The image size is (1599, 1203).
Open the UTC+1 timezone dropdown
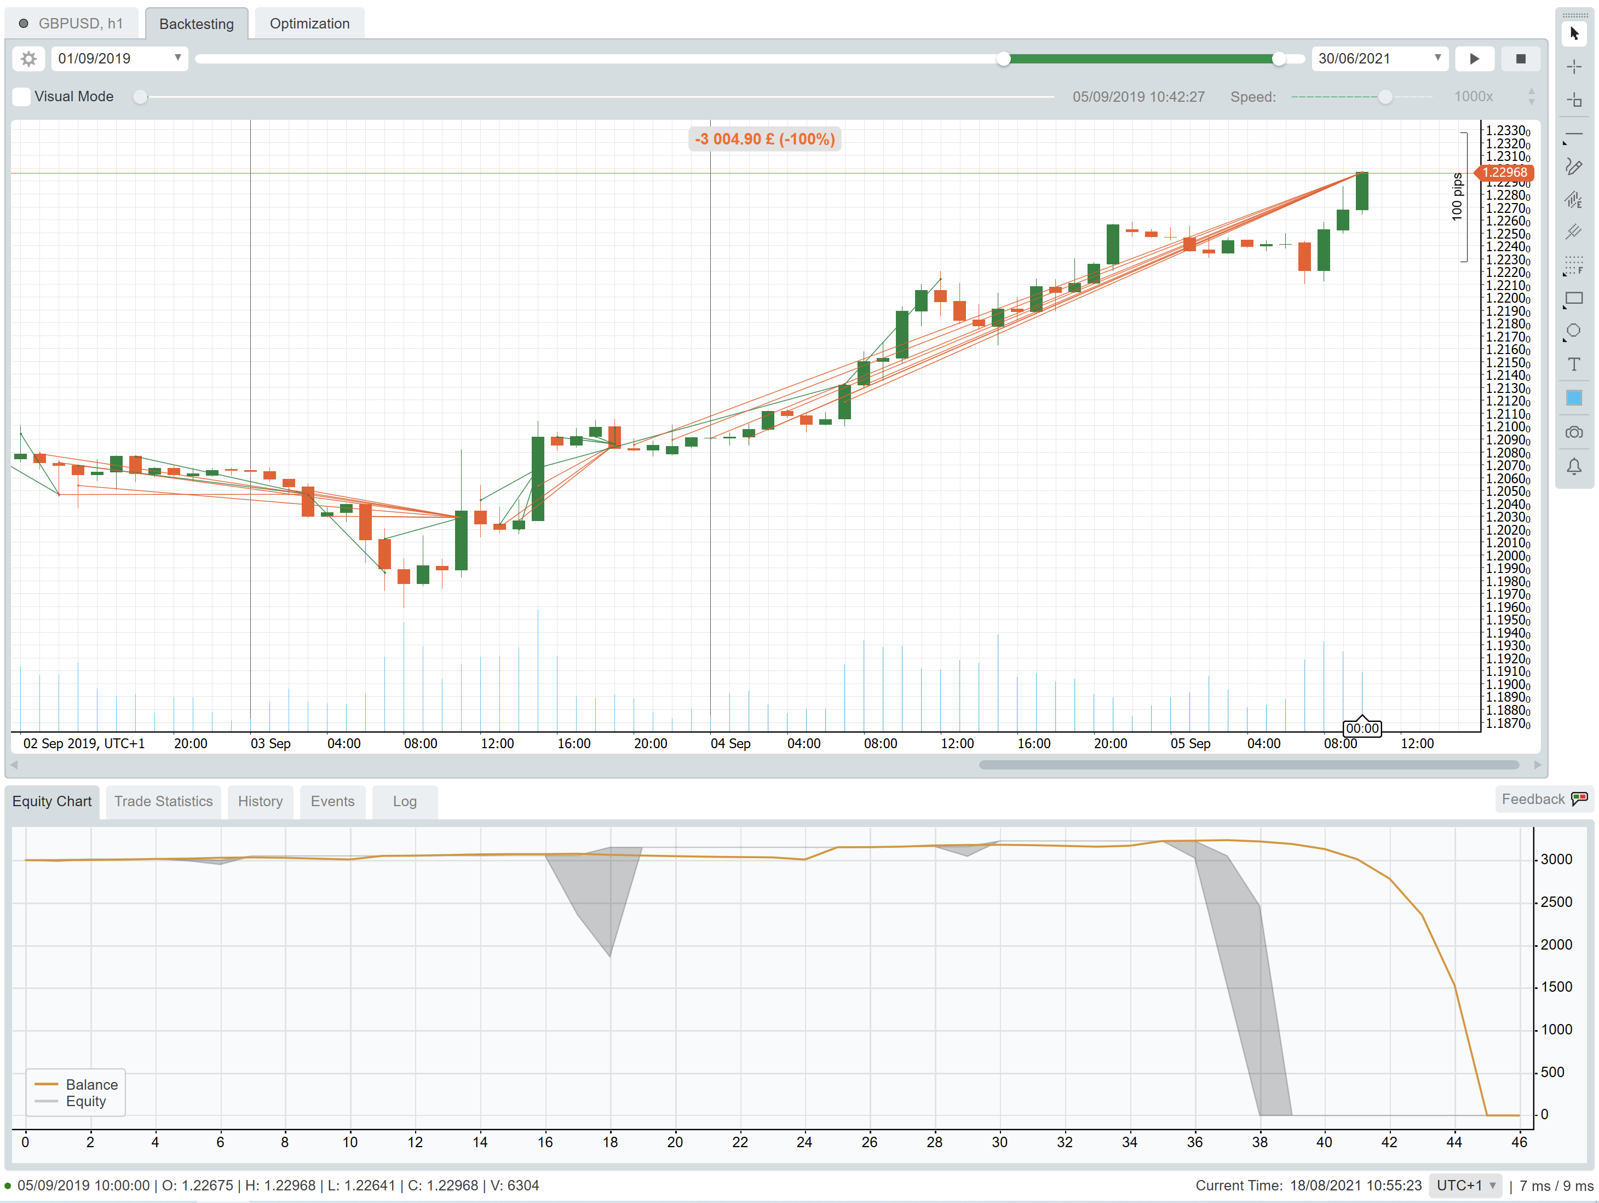1466,1185
